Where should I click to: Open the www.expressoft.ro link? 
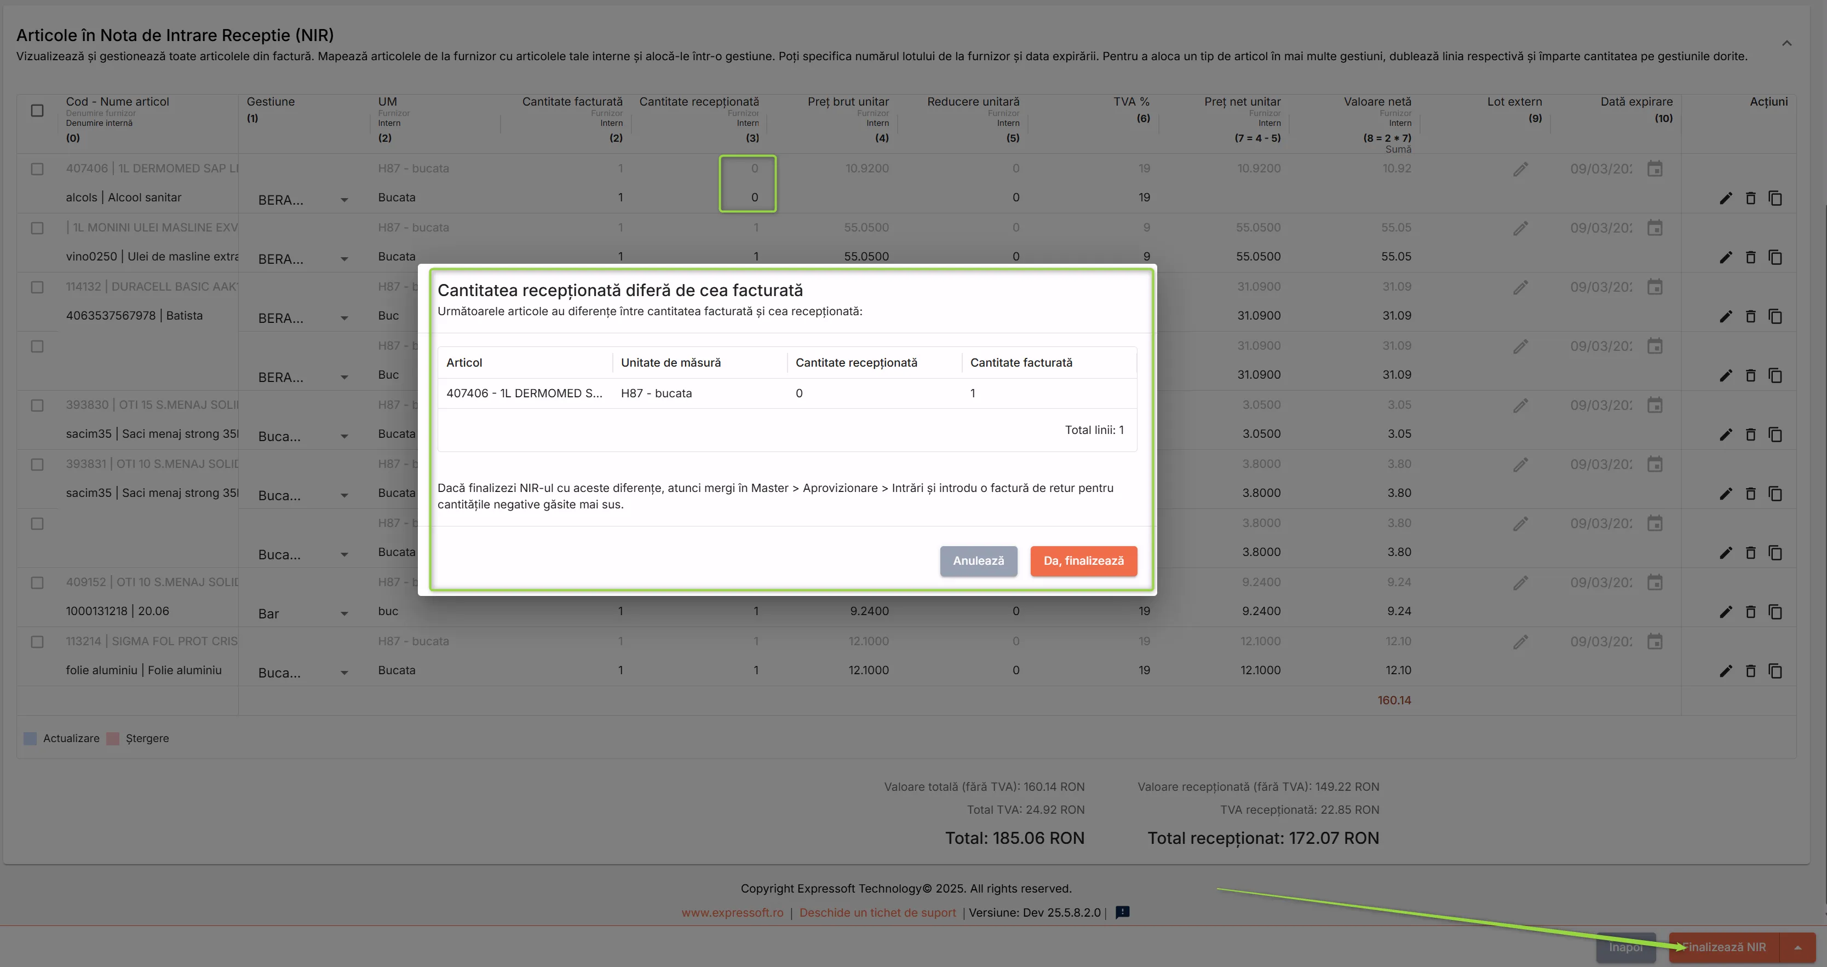732,912
